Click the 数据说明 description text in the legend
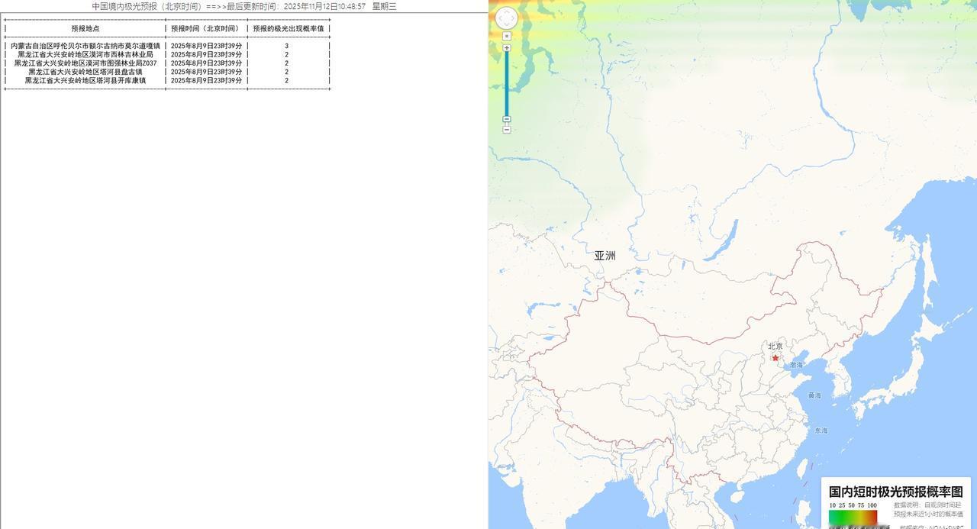Viewport: 977px width, 529px height. (928, 510)
